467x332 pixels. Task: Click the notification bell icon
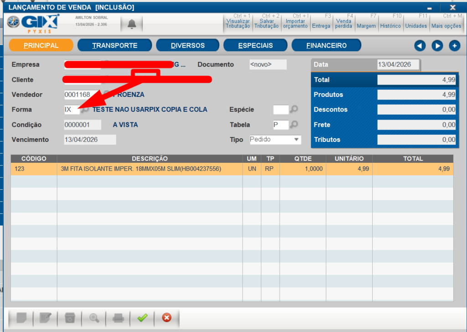tap(131, 24)
